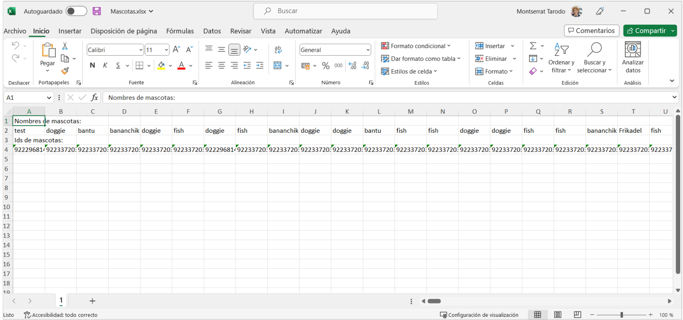Open the Calibri font name dropdown
The width and height of the screenshot is (683, 320).
pos(141,50)
